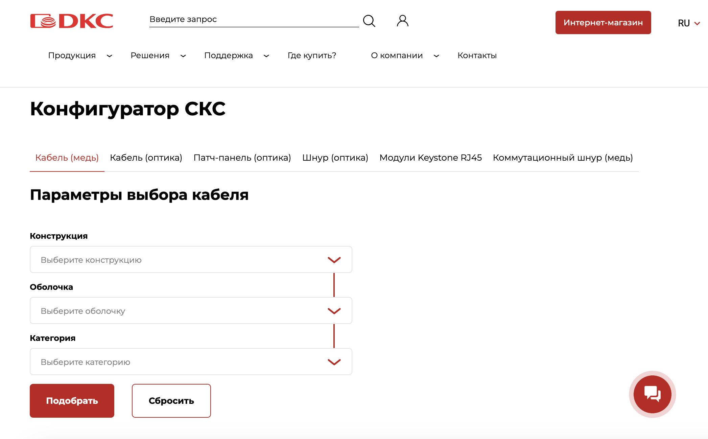708x439 pixels.
Task: Switch to the Патч-панель (оптика) tab
Action: tap(242, 158)
